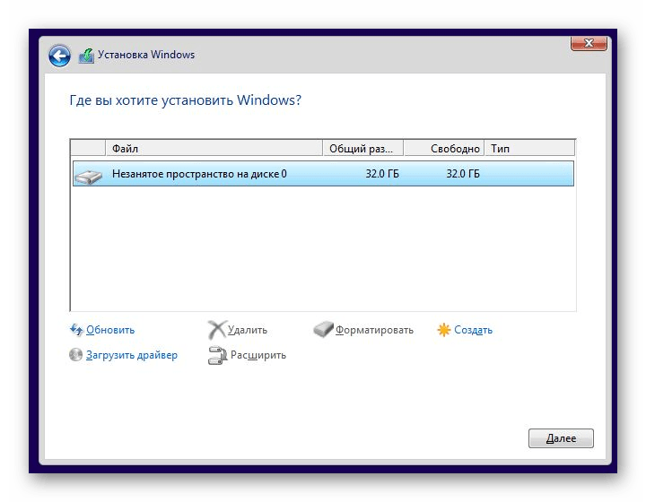Click the Далее button
Viewport: 646px width, 502px height.
click(561, 438)
